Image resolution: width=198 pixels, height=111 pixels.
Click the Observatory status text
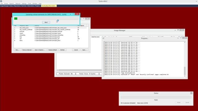(142, 103)
